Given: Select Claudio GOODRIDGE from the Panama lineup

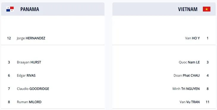Looking at the screenshot, I should click(x=33, y=89).
